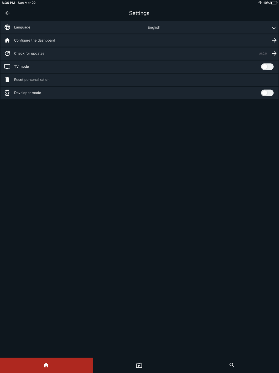
Task: Click the globe icon beside Language
Action: point(7,27)
